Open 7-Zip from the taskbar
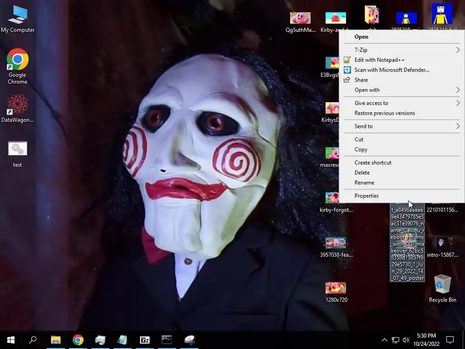Image resolution: width=465 pixels, height=349 pixels. (x=145, y=340)
